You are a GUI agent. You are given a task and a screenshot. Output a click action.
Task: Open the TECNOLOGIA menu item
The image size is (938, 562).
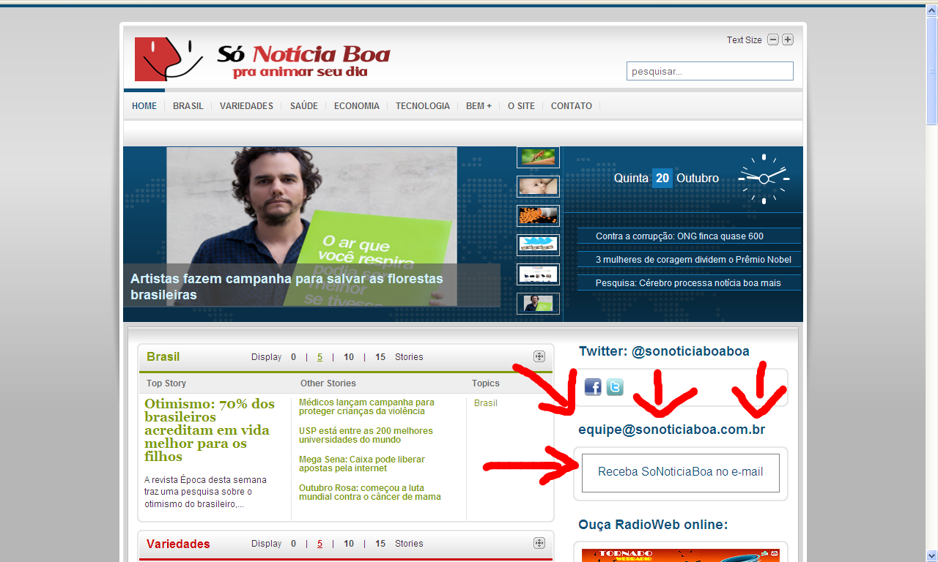pyautogui.click(x=423, y=105)
